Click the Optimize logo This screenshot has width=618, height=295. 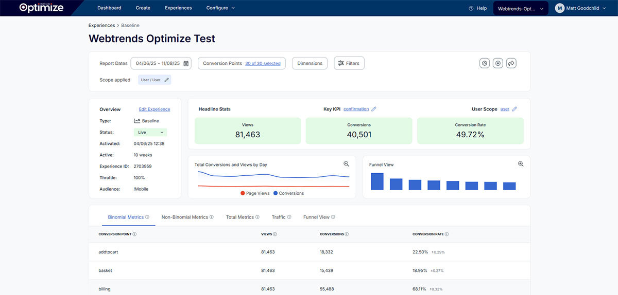pos(41,7)
